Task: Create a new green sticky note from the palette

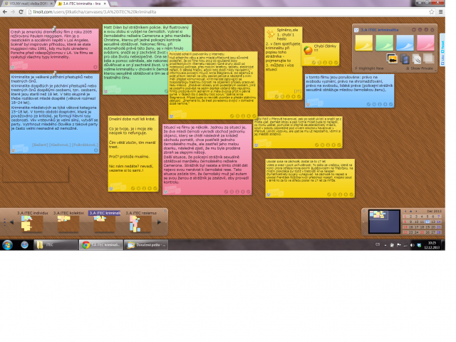Action: coord(384,43)
